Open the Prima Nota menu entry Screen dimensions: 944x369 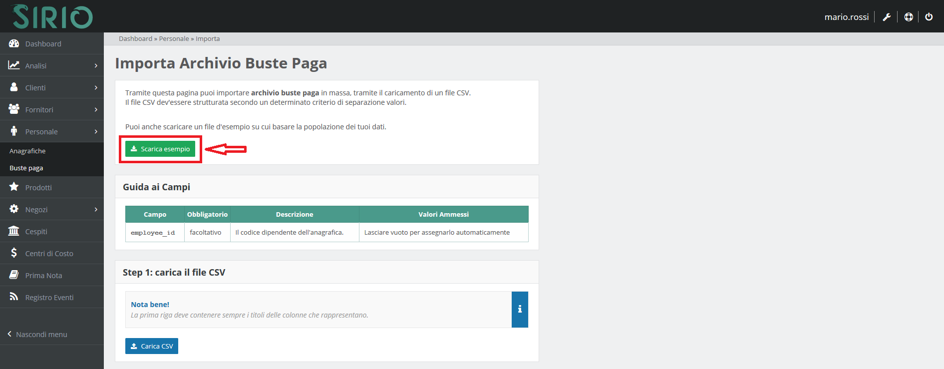click(43, 276)
